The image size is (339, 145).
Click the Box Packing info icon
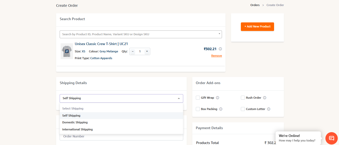(221, 109)
